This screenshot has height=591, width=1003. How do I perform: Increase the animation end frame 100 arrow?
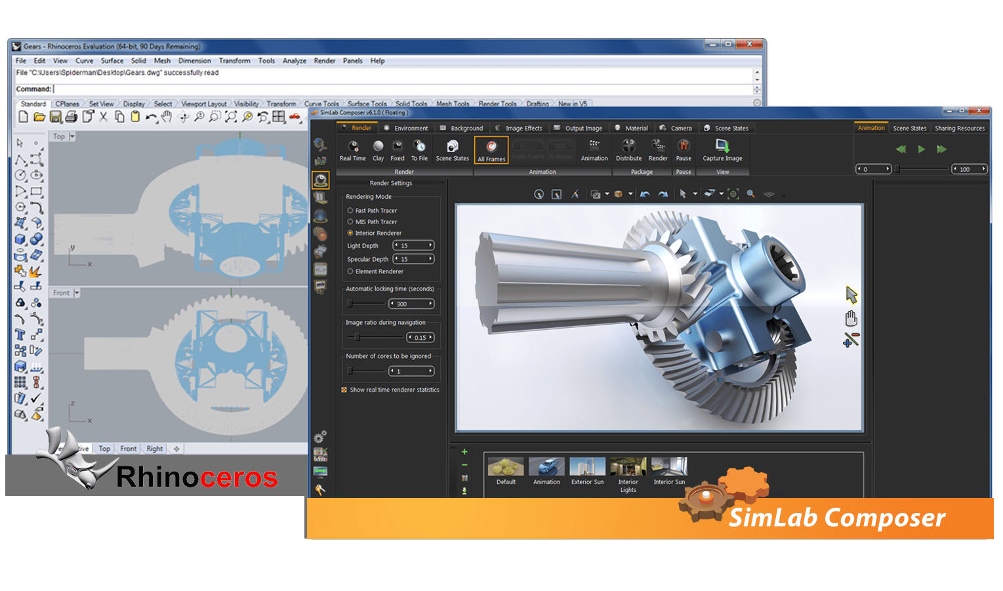(x=984, y=169)
